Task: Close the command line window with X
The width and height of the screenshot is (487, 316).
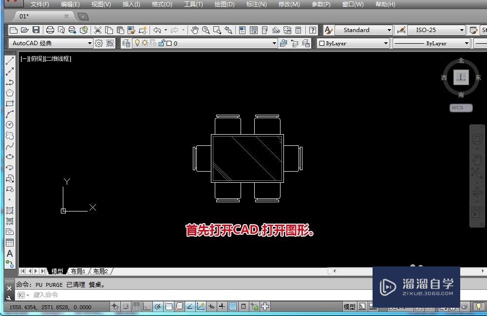Action: pyautogui.click(x=9, y=288)
